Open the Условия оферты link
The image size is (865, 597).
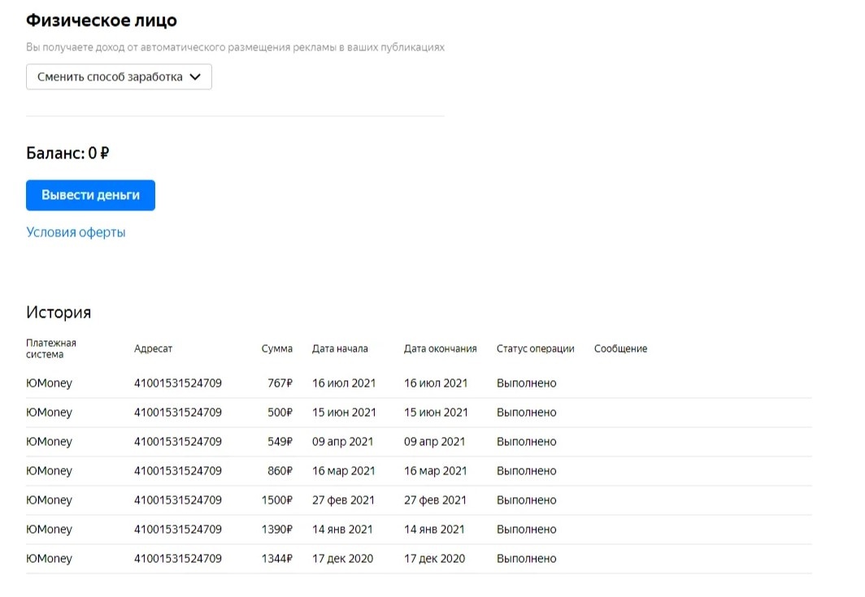pos(76,232)
